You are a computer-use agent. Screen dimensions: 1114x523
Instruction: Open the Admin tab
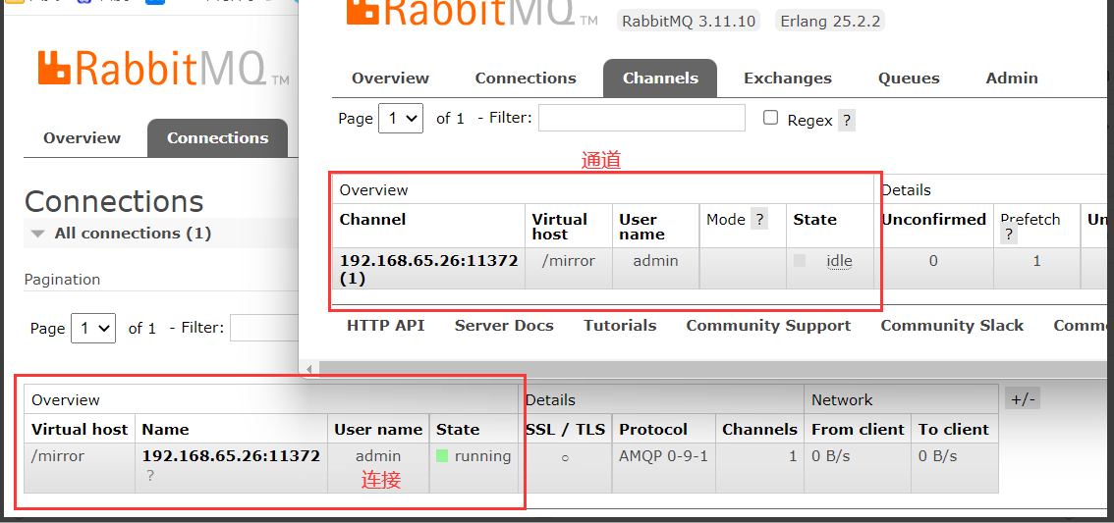point(1012,78)
